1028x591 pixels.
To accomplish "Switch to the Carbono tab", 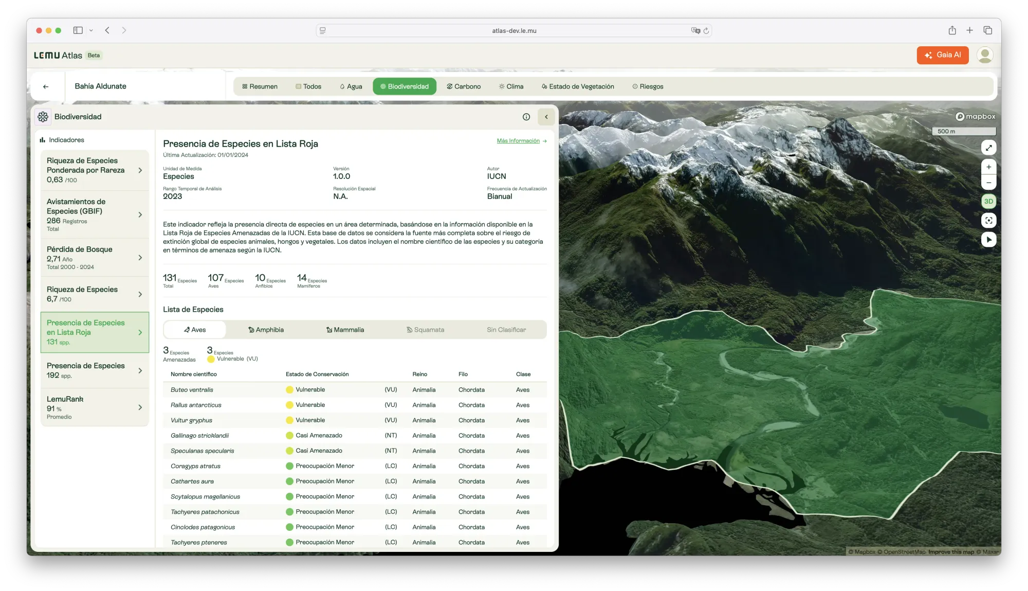I will pyautogui.click(x=464, y=86).
